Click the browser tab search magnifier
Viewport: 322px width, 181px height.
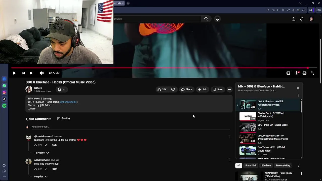(x=301, y=3)
